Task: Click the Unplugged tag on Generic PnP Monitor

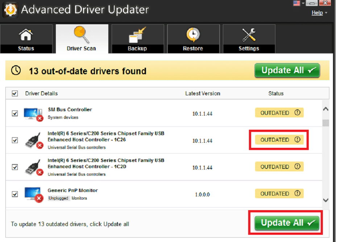Action: pyautogui.click(x=58, y=198)
